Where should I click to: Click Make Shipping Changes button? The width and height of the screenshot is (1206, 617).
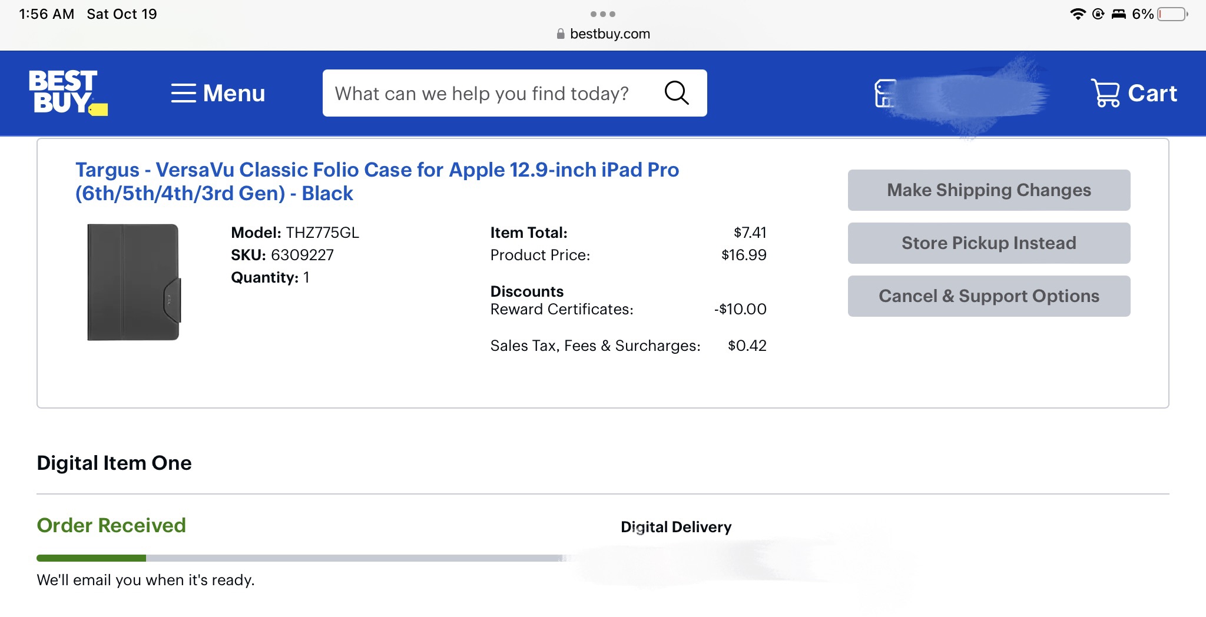[x=989, y=190]
